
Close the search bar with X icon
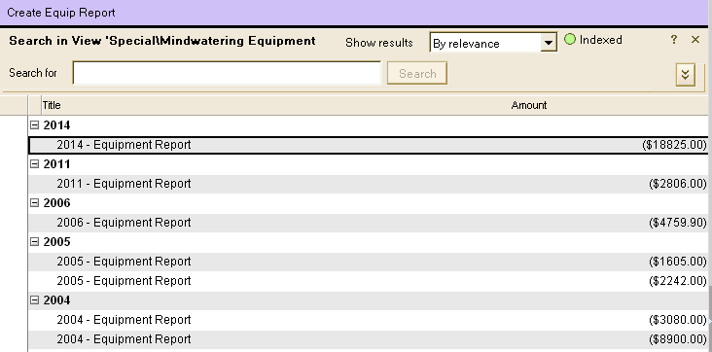point(695,40)
